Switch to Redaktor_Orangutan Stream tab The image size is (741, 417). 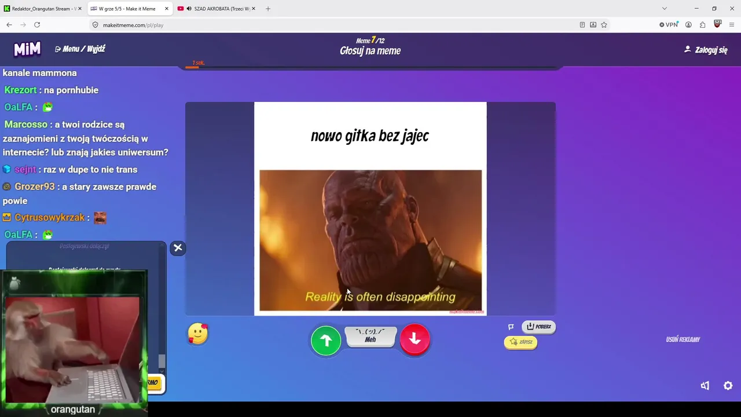43,9
